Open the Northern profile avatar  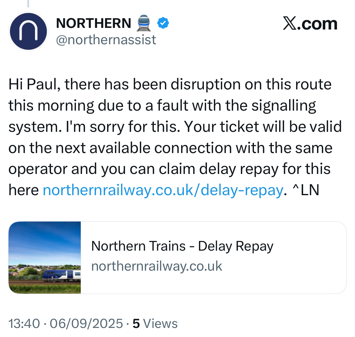[29, 32]
